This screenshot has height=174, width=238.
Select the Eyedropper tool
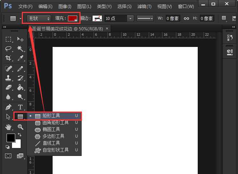tap(20, 58)
